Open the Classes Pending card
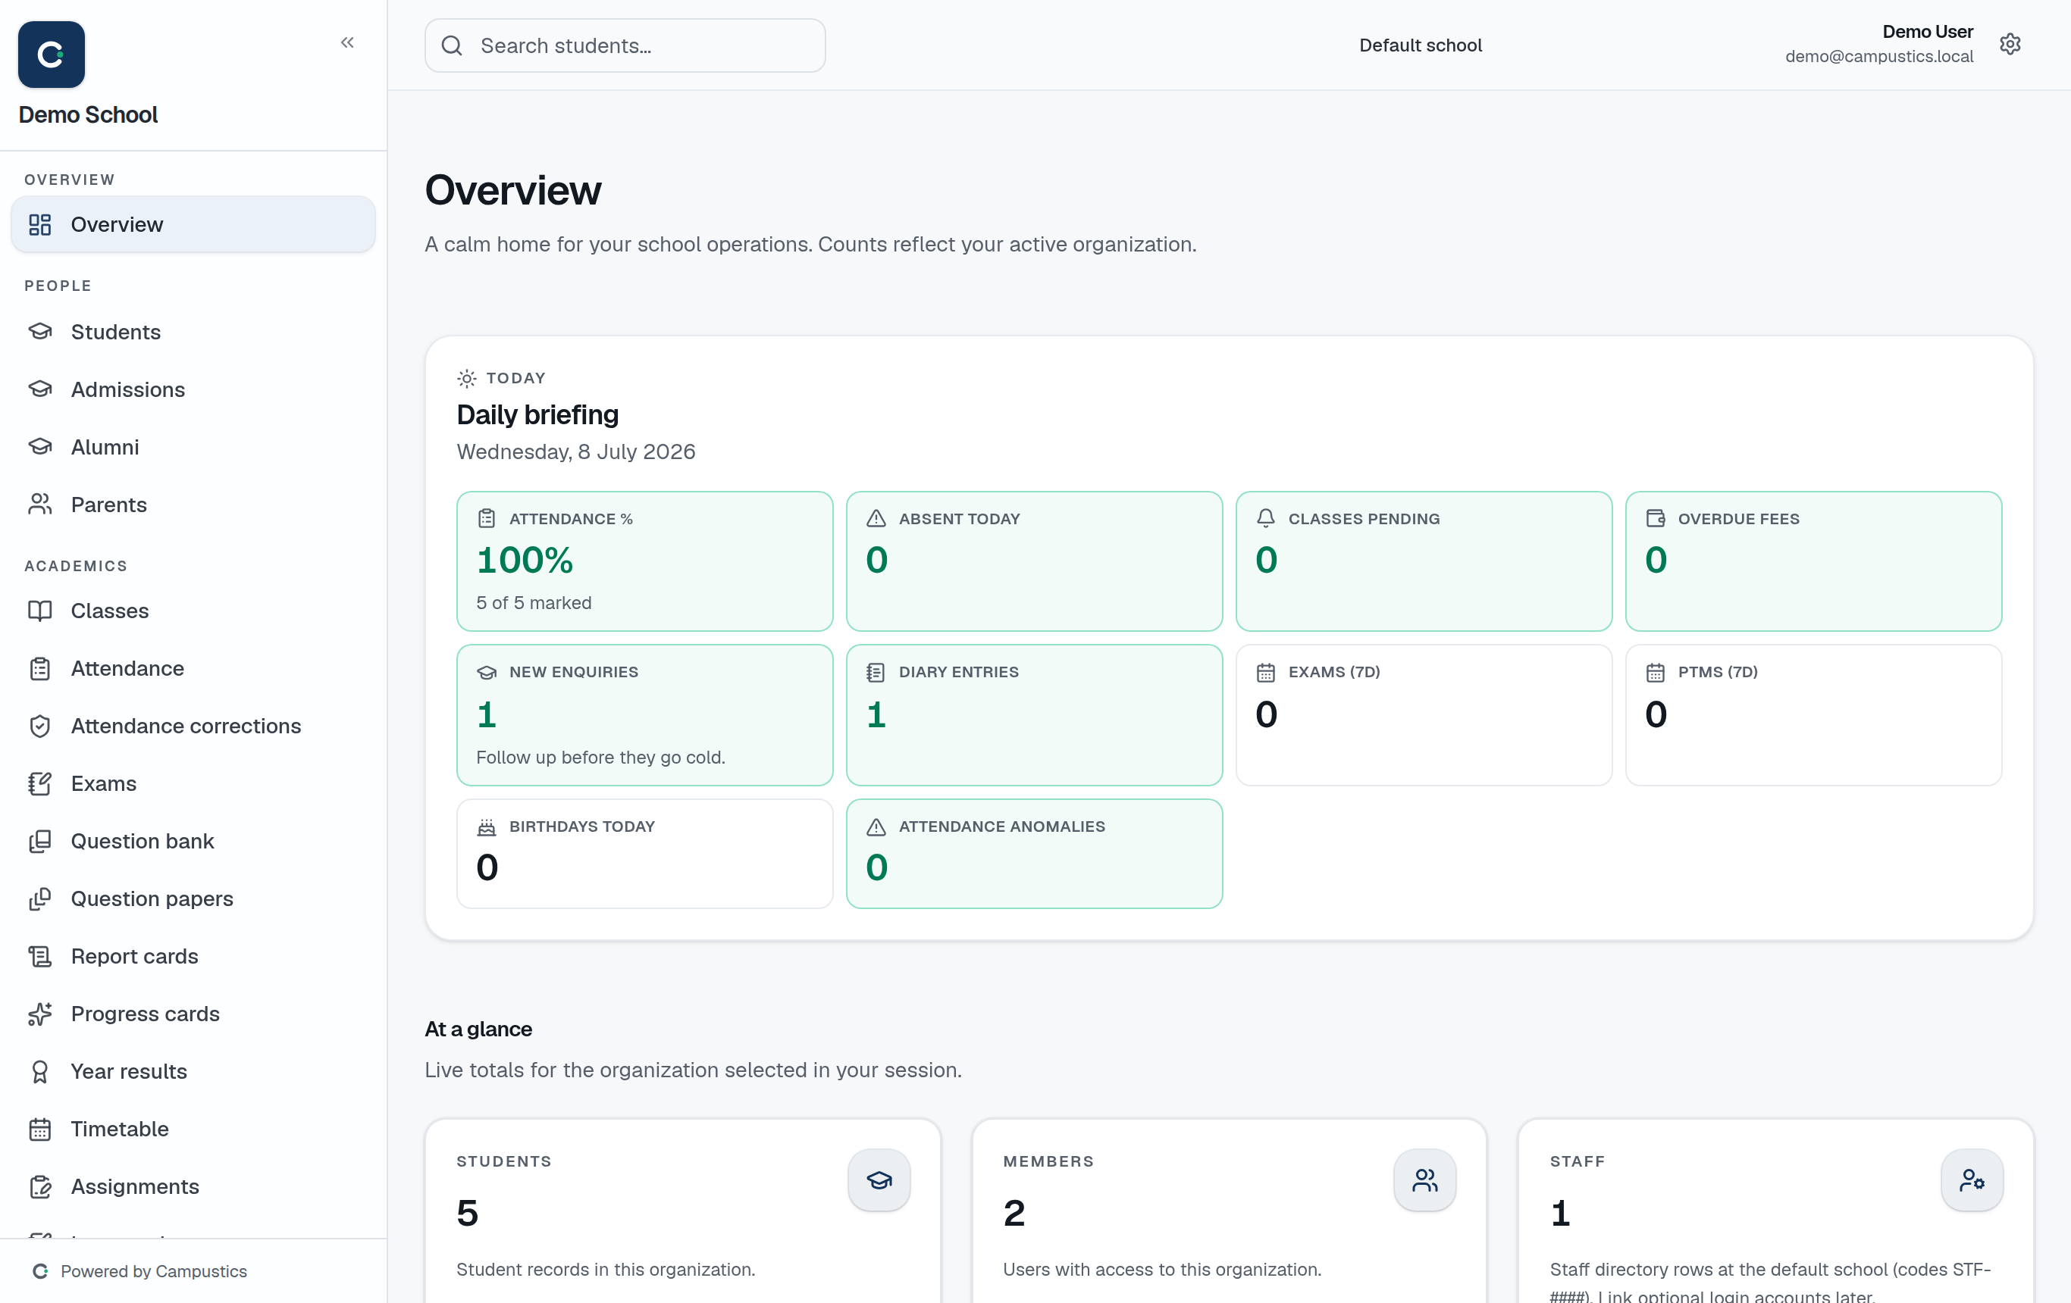The image size is (2071, 1303). click(1424, 561)
